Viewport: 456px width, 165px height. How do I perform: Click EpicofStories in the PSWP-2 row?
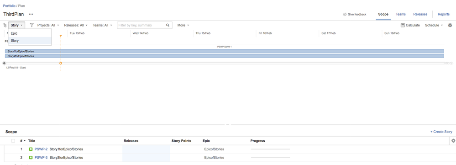point(215,149)
